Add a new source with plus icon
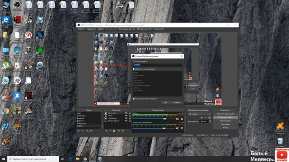289x162 pixels. coord(106,131)
